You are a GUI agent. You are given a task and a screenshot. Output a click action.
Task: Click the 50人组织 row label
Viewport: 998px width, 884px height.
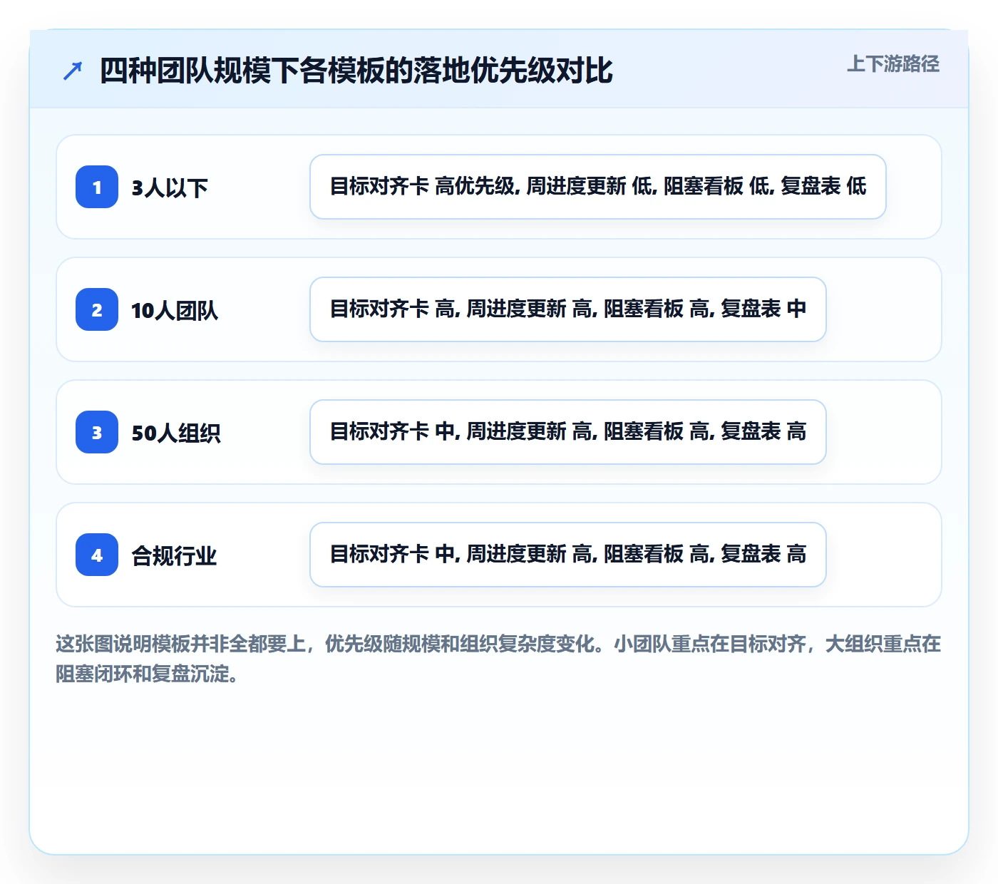(x=176, y=433)
